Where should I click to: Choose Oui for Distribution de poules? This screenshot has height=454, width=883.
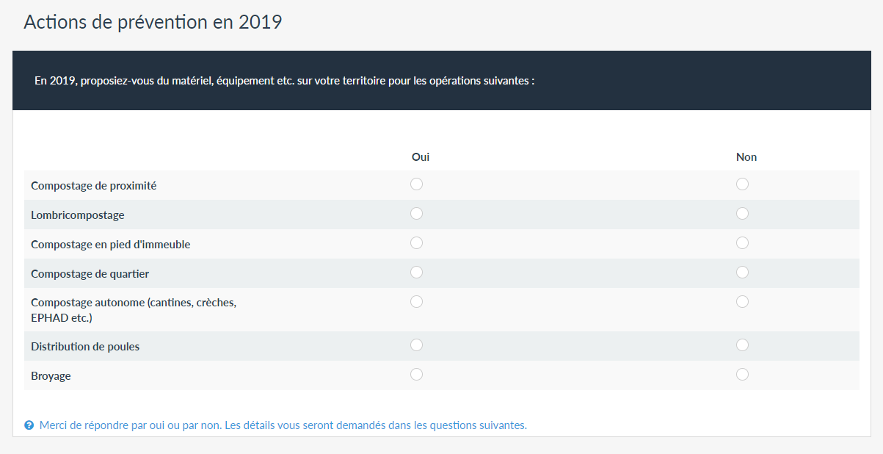(x=416, y=345)
